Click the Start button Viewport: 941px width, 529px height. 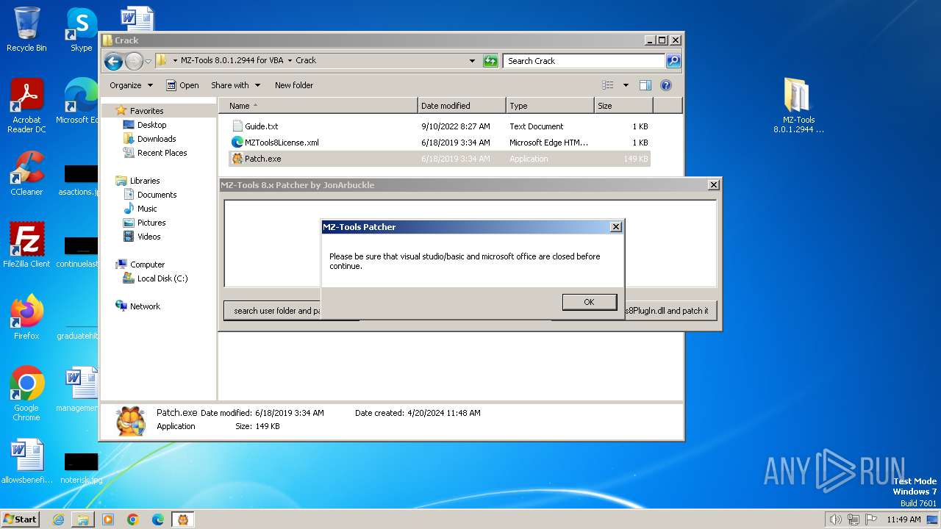pos(21,519)
